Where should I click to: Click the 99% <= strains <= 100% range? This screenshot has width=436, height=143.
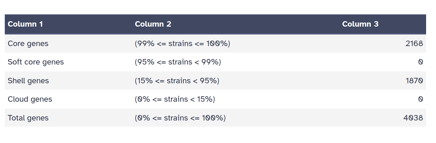click(182, 44)
